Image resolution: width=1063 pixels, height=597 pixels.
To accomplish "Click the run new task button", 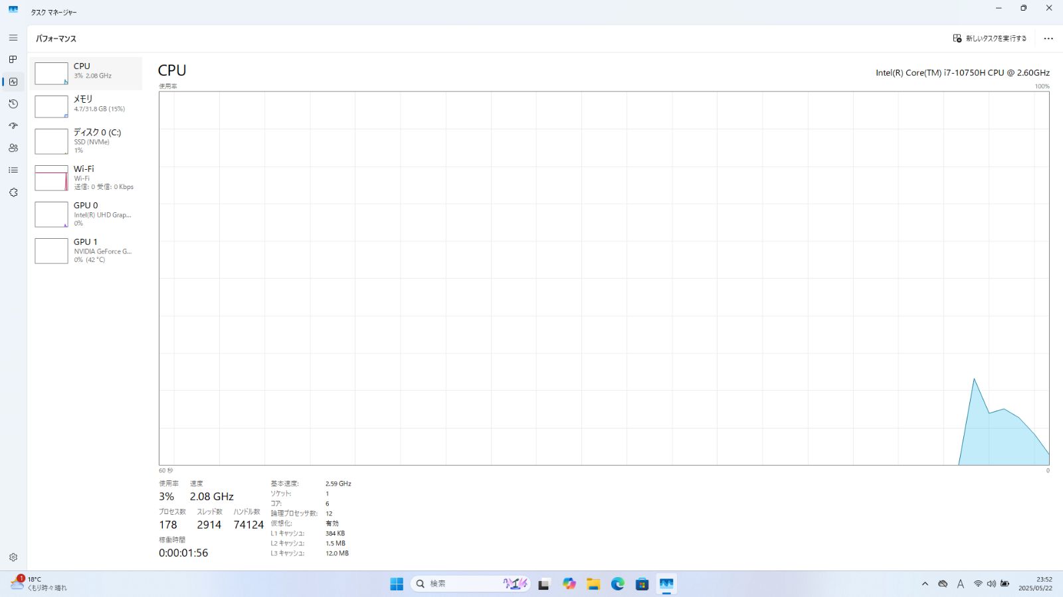I will (989, 38).
